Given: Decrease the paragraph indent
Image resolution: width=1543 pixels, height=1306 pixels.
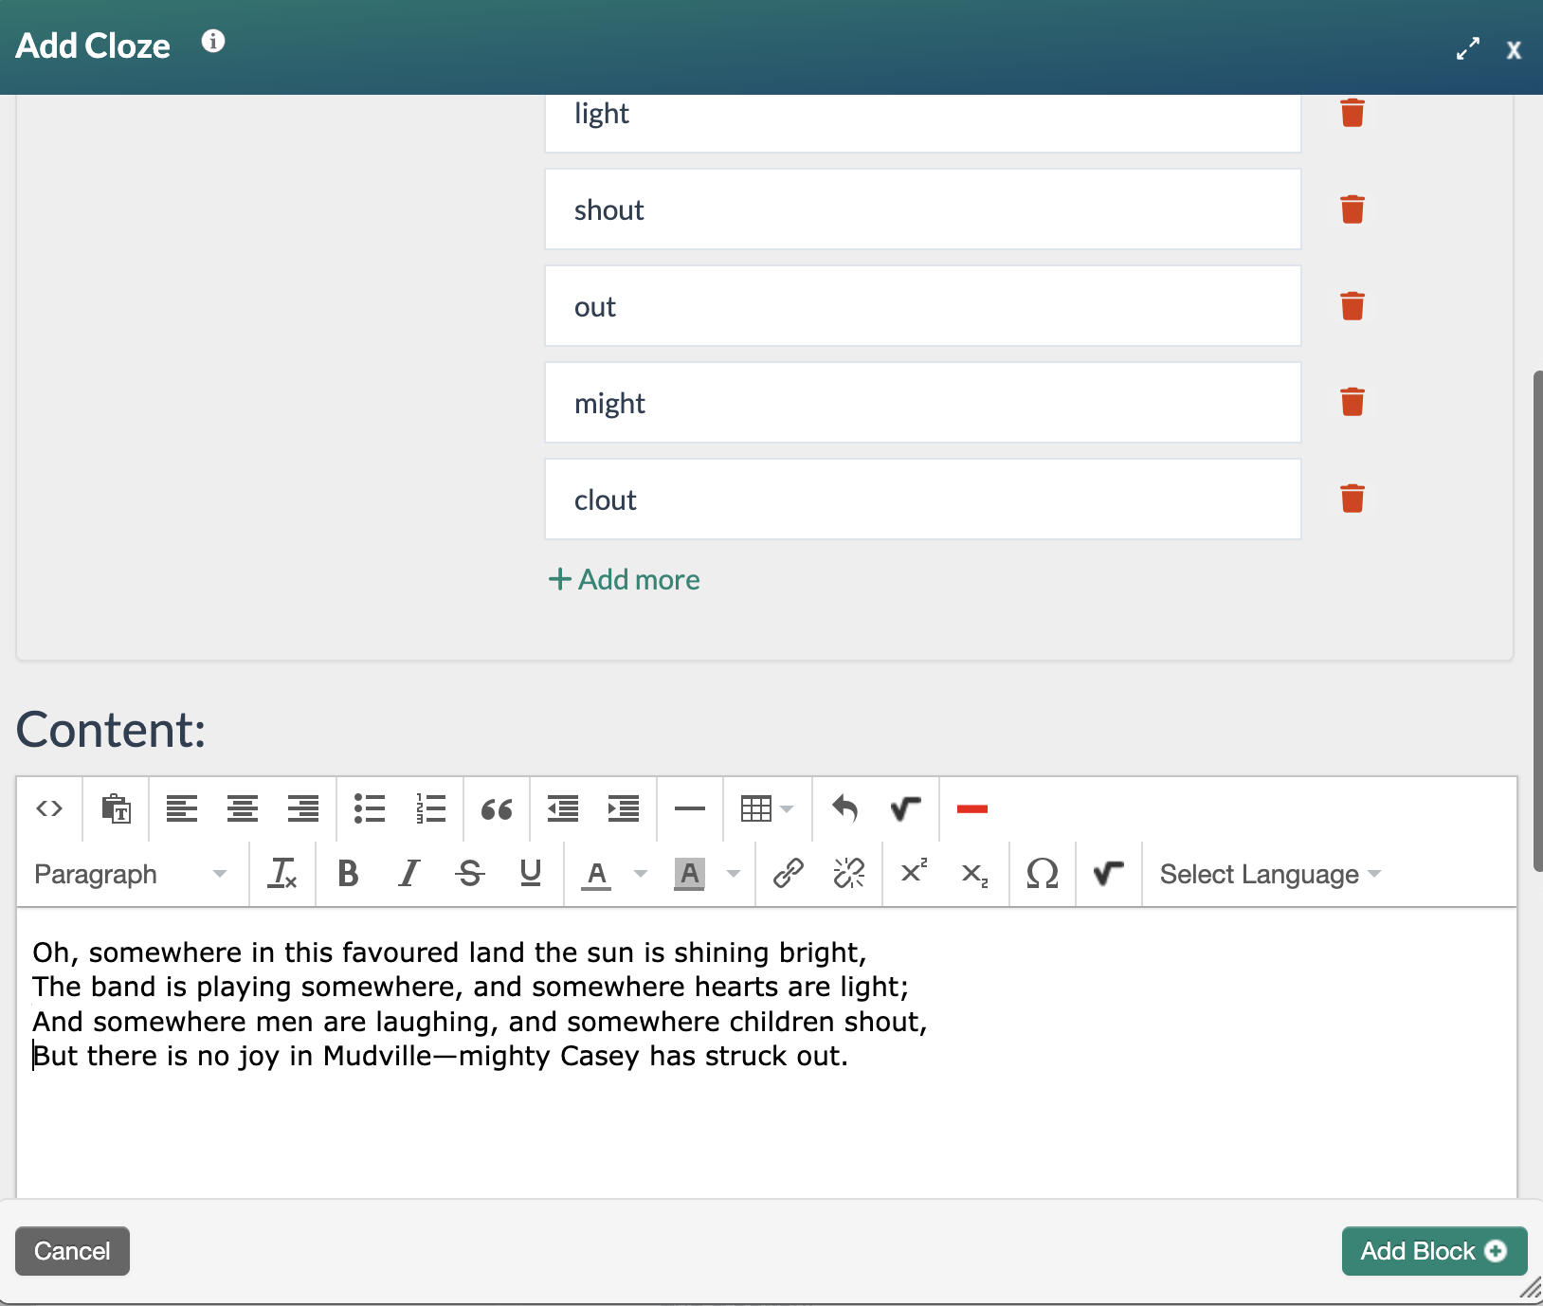Looking at the screenshot, I should [563, 808].
